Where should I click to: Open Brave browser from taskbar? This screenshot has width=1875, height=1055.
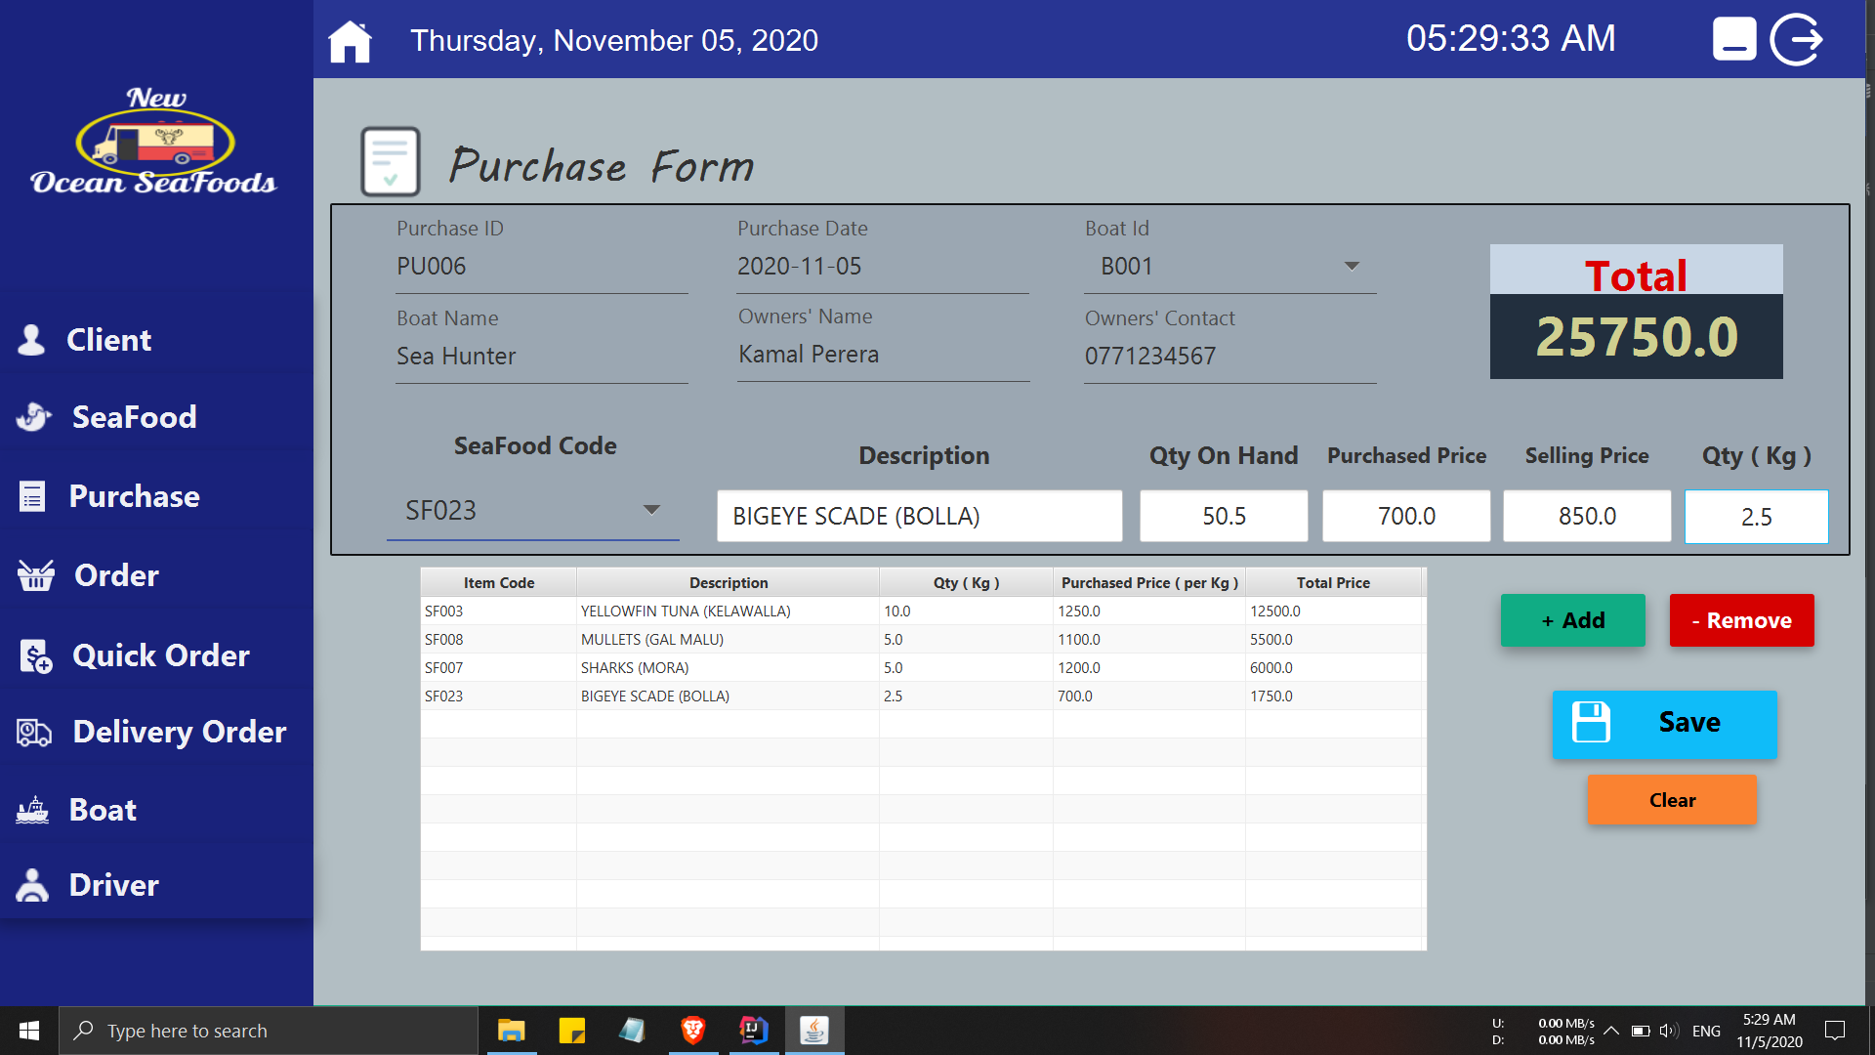click(693, 1031)
